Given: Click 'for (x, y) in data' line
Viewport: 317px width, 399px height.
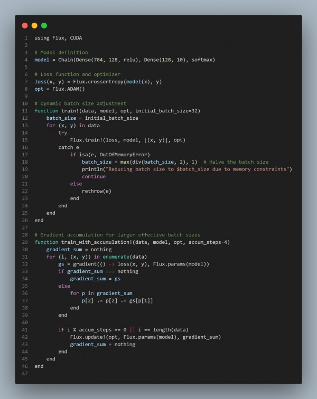Looking at the screenshot, I should (73, 126).
